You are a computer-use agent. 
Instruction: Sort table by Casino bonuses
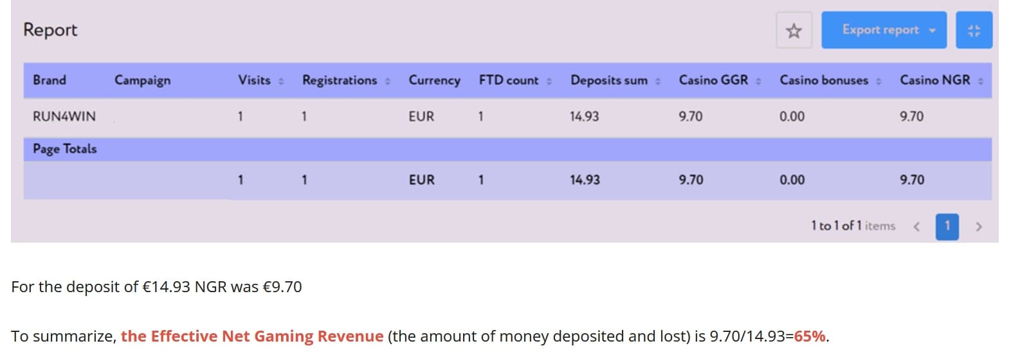(x=879, y=81)
